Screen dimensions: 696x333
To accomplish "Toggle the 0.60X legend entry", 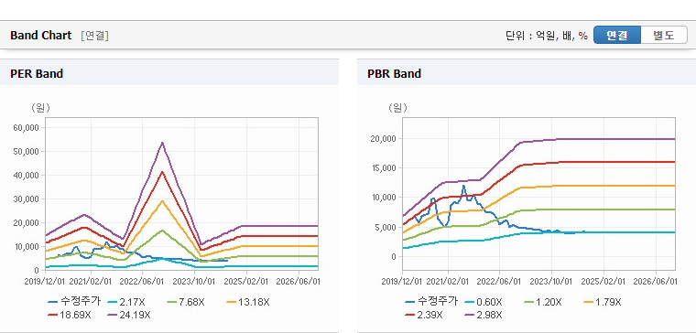I will (x=483, y=302).
